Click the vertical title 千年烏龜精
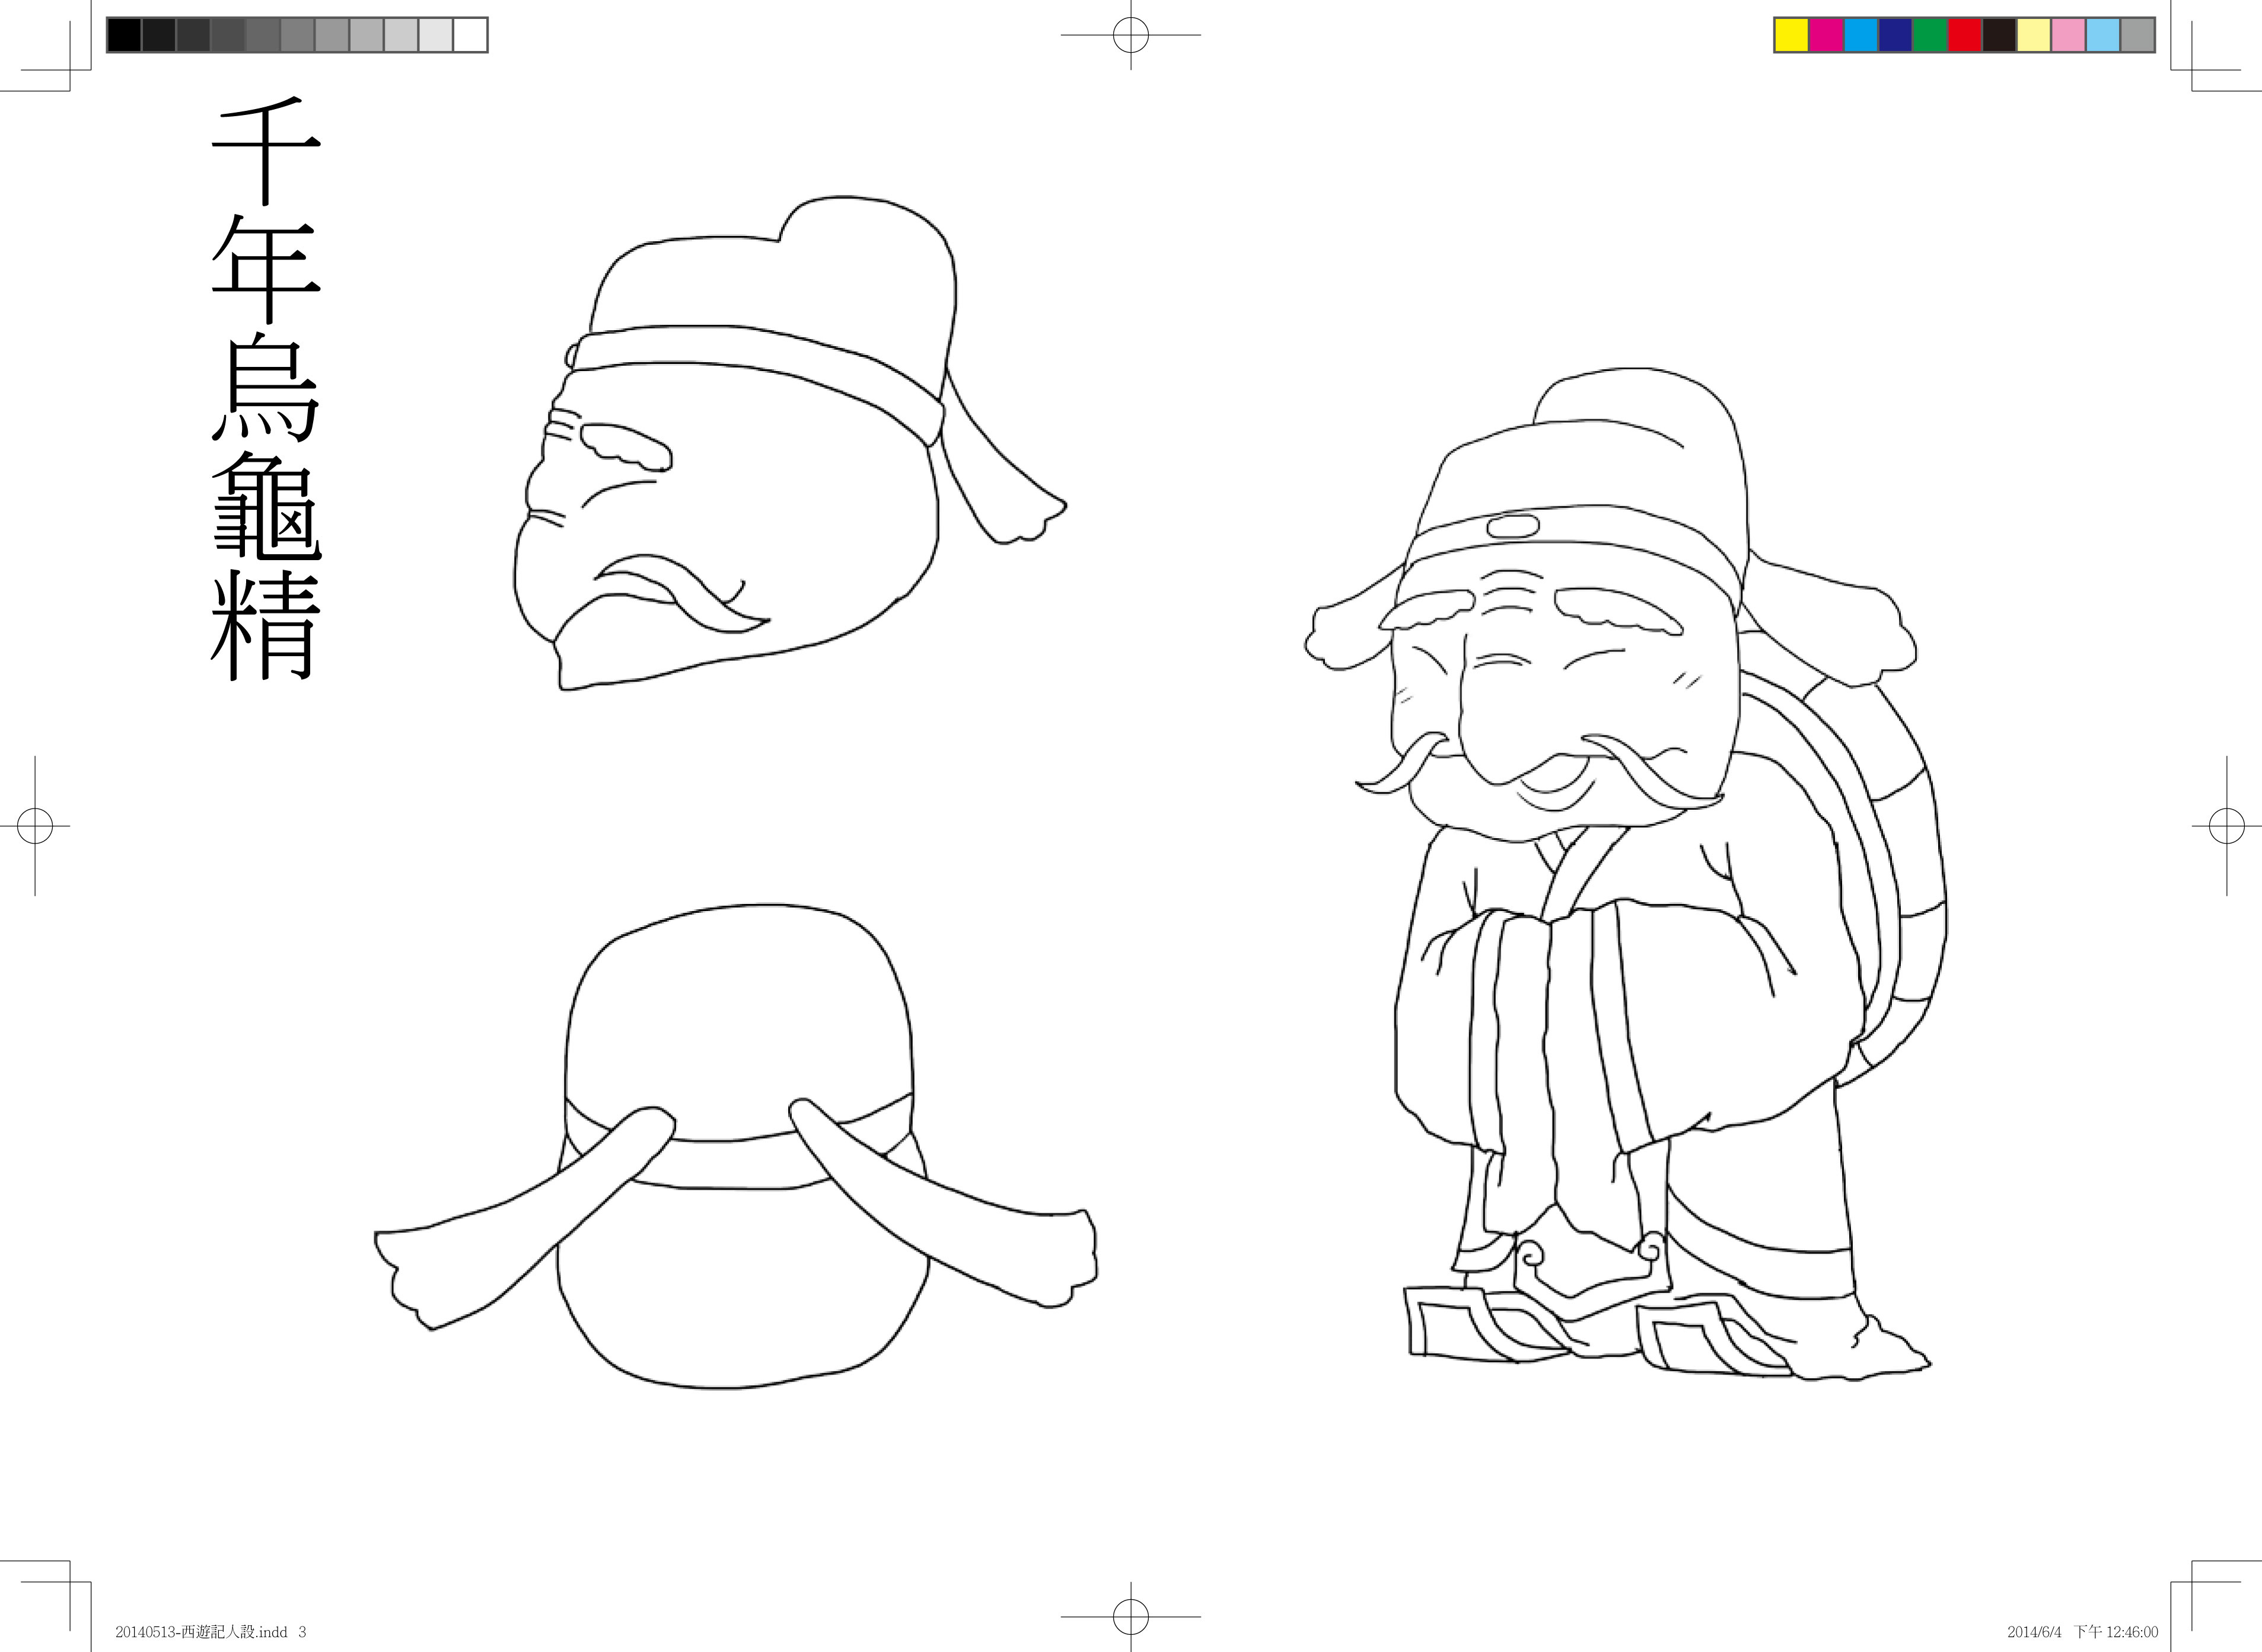Image resolution: width=2262 pixels, height=1652 pixels. pos(265,390)
